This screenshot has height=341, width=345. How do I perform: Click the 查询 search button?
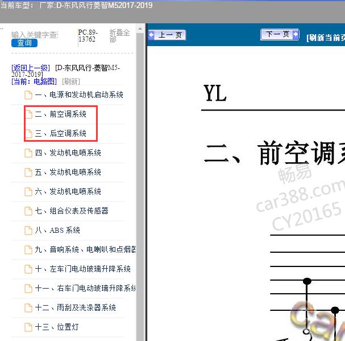coord(24,43)
